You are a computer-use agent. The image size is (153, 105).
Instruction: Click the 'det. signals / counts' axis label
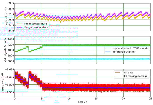(5, 50)
